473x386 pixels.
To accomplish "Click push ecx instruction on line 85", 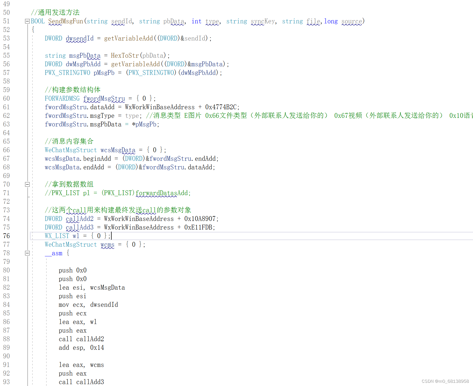I will (72, 313).
